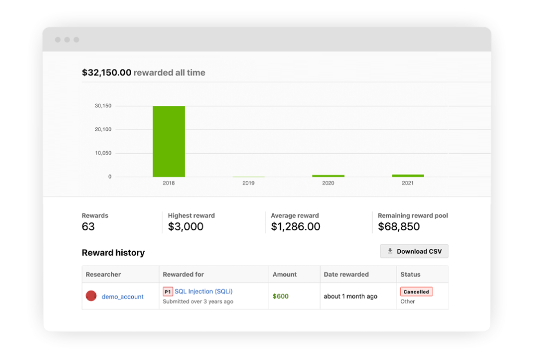
Task: Click the red demo_account avatar icon
Action: [91, 296]
